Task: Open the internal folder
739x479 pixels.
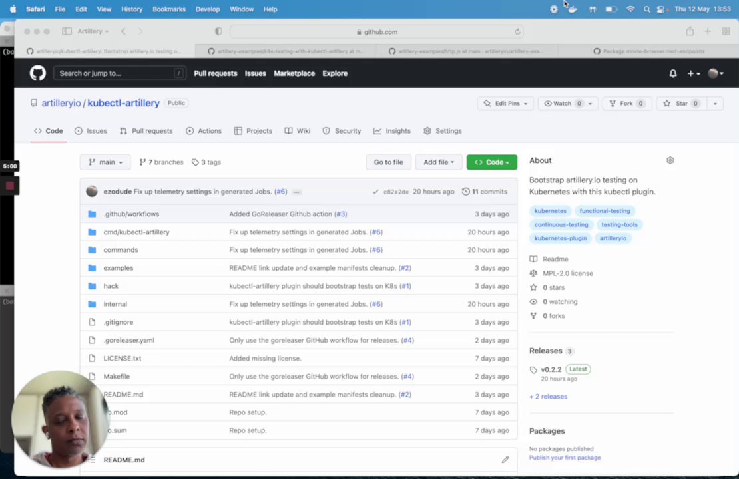Action: pyautogui.click(x=115, y=304)
